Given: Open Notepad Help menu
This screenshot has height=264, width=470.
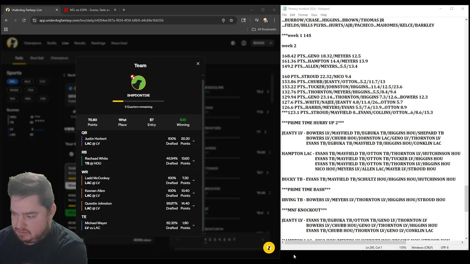Looking at the screenshot, I should [x=323, y=15].
